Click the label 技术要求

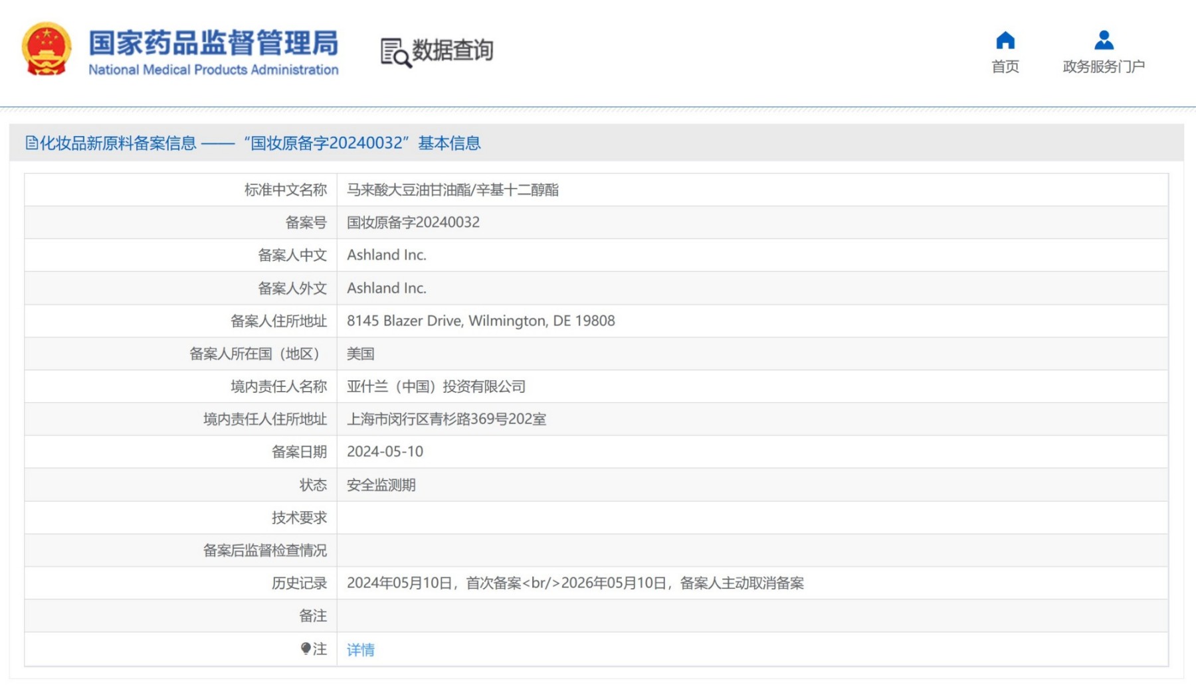click(300, 518)
